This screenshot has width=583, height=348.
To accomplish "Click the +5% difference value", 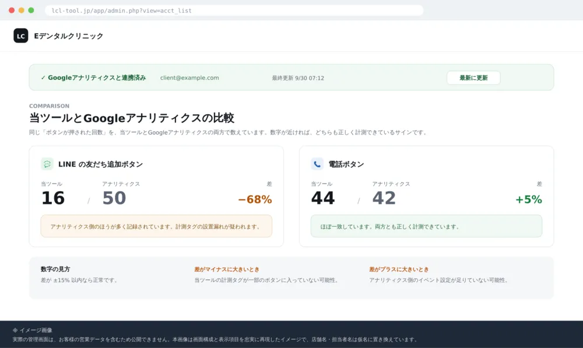I will (528, 200).
